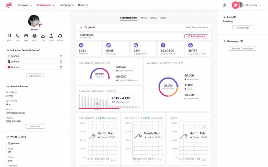This screenshot has height=167, width=268.
Task: Mark Jennie as favorite with star icon
Action: point(40,25)
